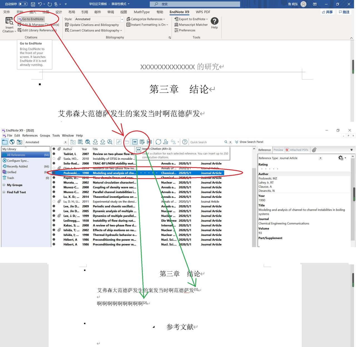
Task: Switch to the EndNote X9 ribbon tab
Action: 179,12
